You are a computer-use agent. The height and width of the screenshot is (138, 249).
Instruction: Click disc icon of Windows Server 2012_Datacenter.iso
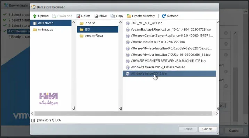128,67
